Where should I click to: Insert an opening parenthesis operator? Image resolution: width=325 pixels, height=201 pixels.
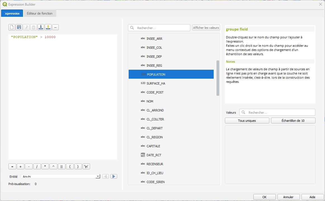tap(70, 166)
